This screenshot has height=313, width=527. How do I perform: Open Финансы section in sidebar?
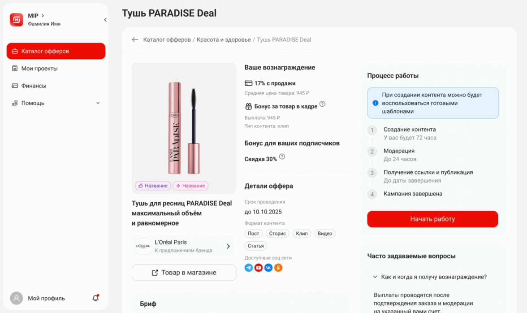56,86
